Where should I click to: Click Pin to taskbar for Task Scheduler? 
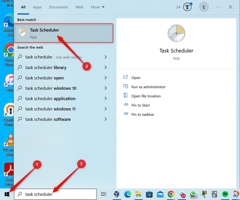[142, 114]
